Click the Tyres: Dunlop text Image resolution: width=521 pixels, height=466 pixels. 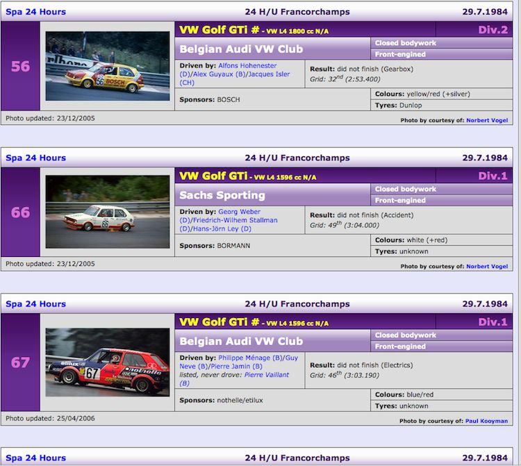398,106
